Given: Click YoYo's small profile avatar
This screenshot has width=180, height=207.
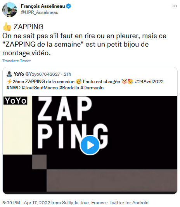Looking at the screenshot, I should [x=9, y=74].
